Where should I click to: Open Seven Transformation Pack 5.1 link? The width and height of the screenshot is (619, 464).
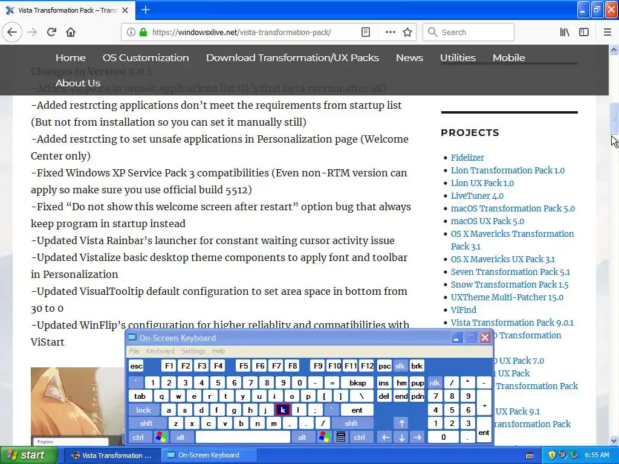pos(510,272)
